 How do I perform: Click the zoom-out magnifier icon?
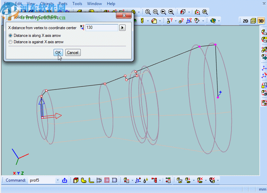155,12
